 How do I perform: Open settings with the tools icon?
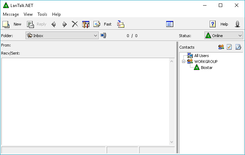[86, 24]
